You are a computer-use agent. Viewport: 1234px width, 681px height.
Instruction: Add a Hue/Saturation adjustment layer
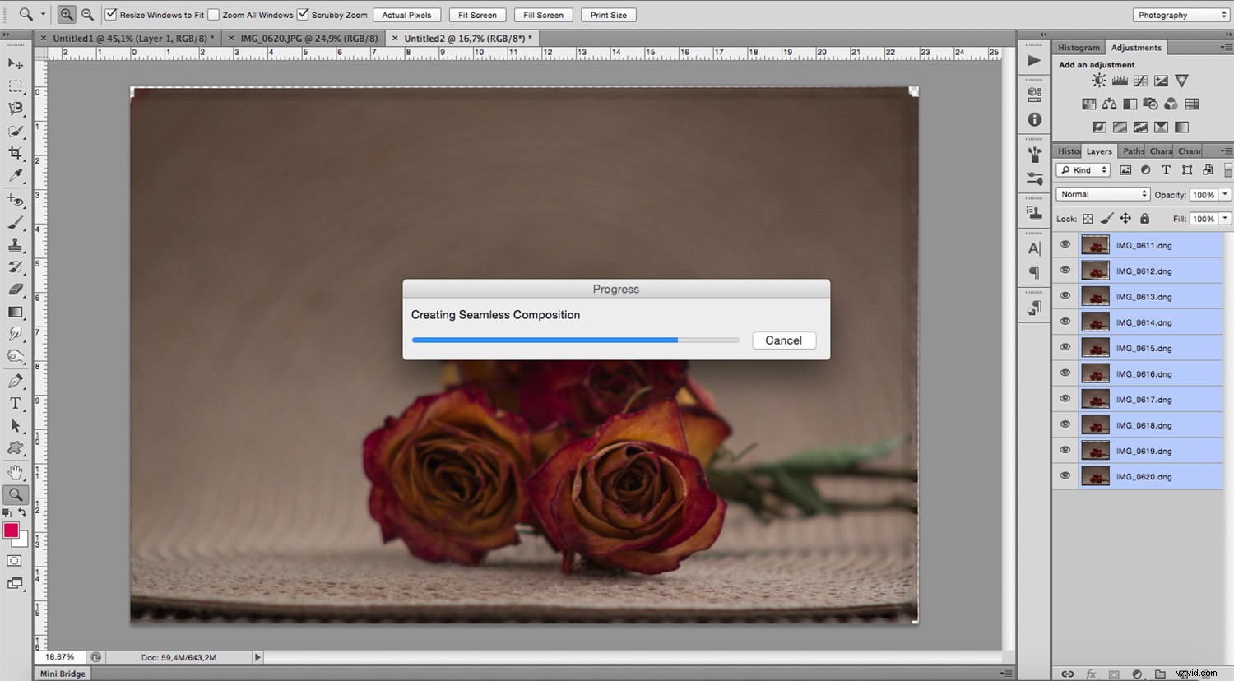click(1088, 104)
